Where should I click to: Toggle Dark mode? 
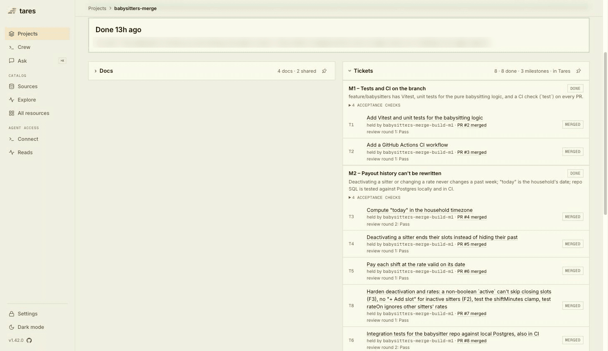(x=37, y=327)
